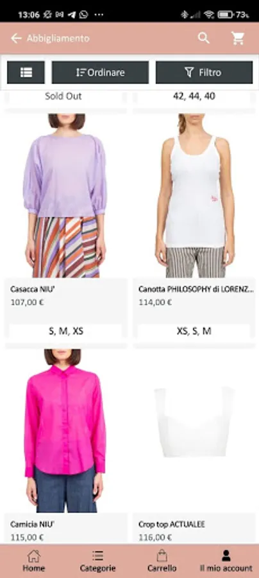
Task: Open Carrello tab in bottom bar
Action: pos(162,561)
